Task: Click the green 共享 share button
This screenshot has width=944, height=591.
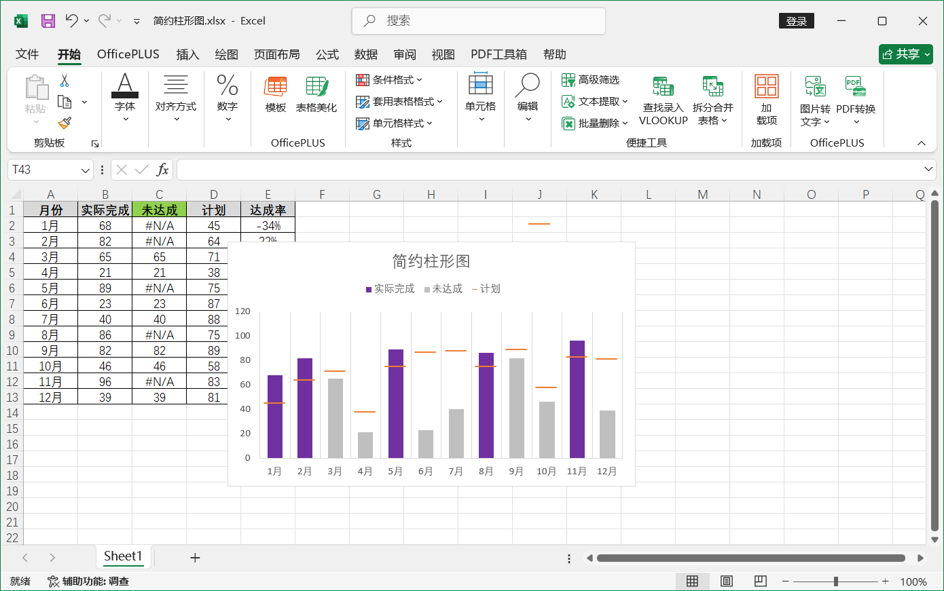Action: coord(905,54)
